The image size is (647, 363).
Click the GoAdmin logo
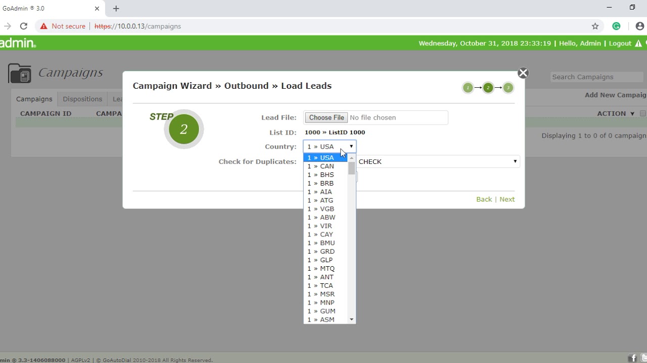18,43
